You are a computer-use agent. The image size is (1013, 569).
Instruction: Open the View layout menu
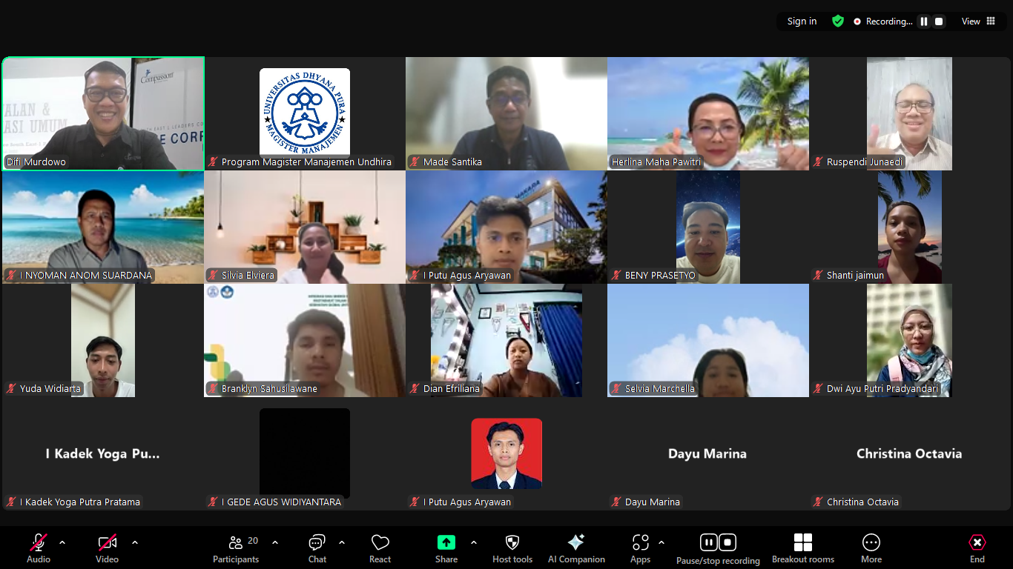(978, 21)
